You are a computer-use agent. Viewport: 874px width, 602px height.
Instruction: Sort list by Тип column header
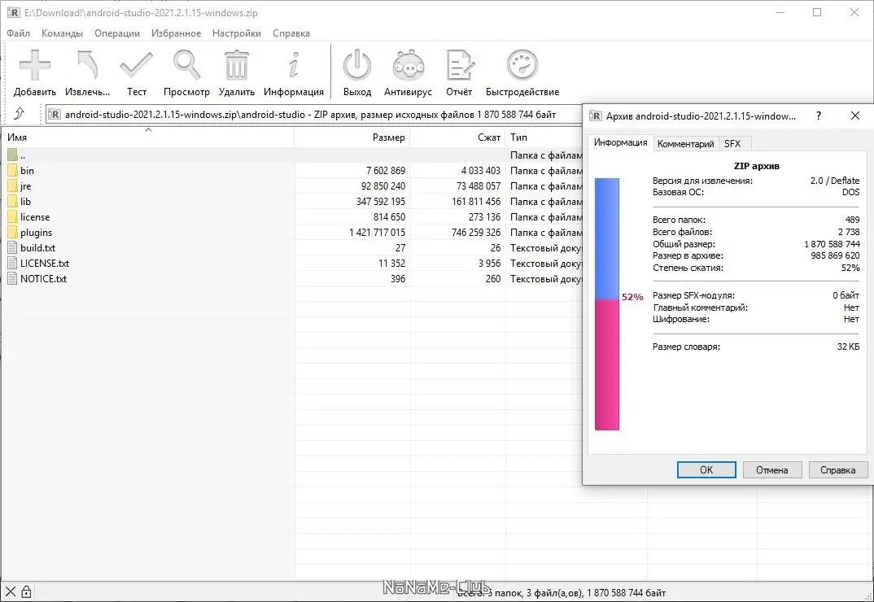point(544,137)
